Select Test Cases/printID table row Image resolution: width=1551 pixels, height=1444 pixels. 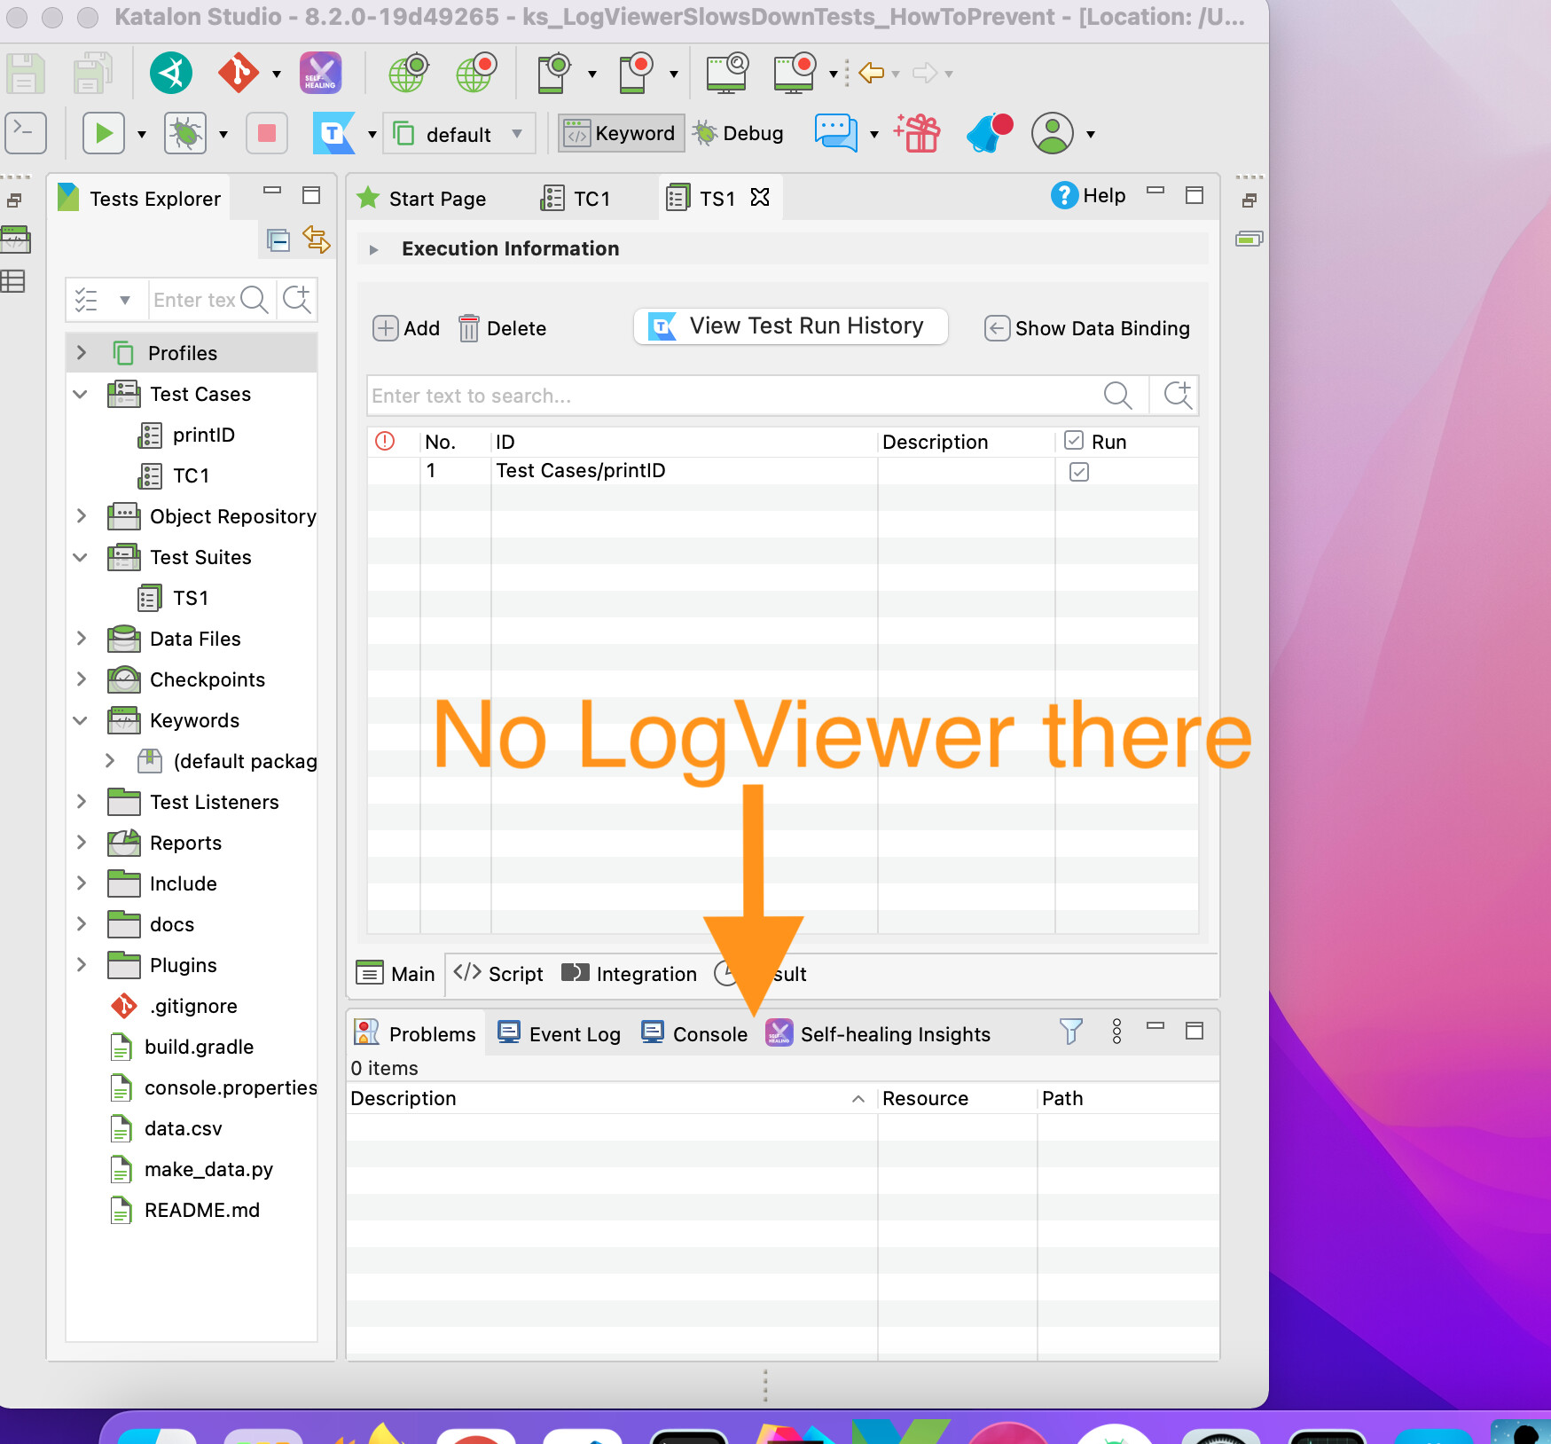pyautogui.click(x=783, y=471)
